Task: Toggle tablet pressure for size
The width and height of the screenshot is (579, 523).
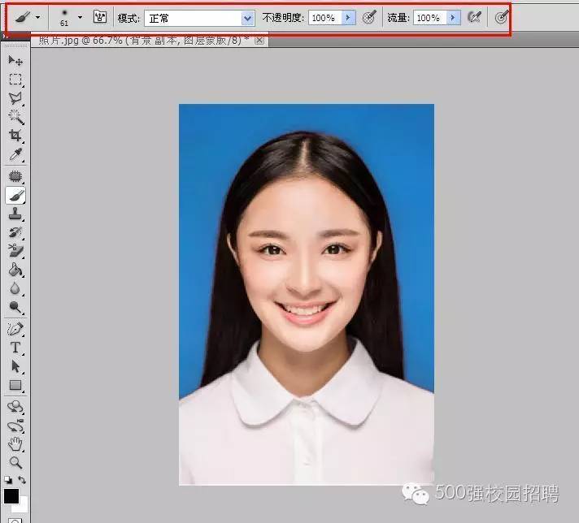Action: point(501,17)
